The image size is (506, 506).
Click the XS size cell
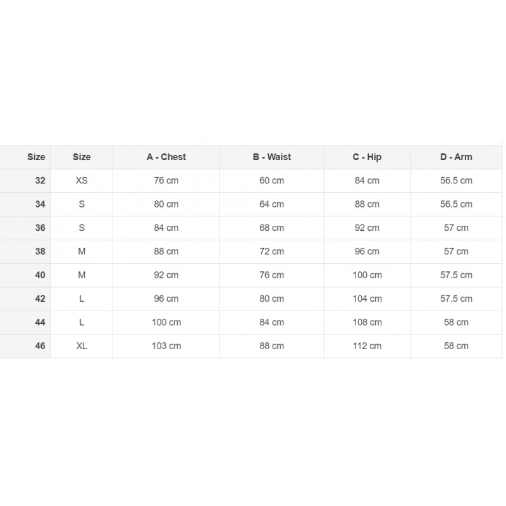point(82,180)
